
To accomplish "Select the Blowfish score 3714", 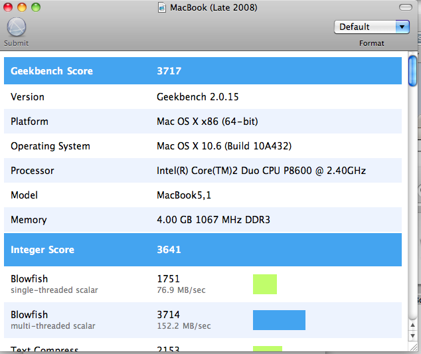I will coord(169,315).
